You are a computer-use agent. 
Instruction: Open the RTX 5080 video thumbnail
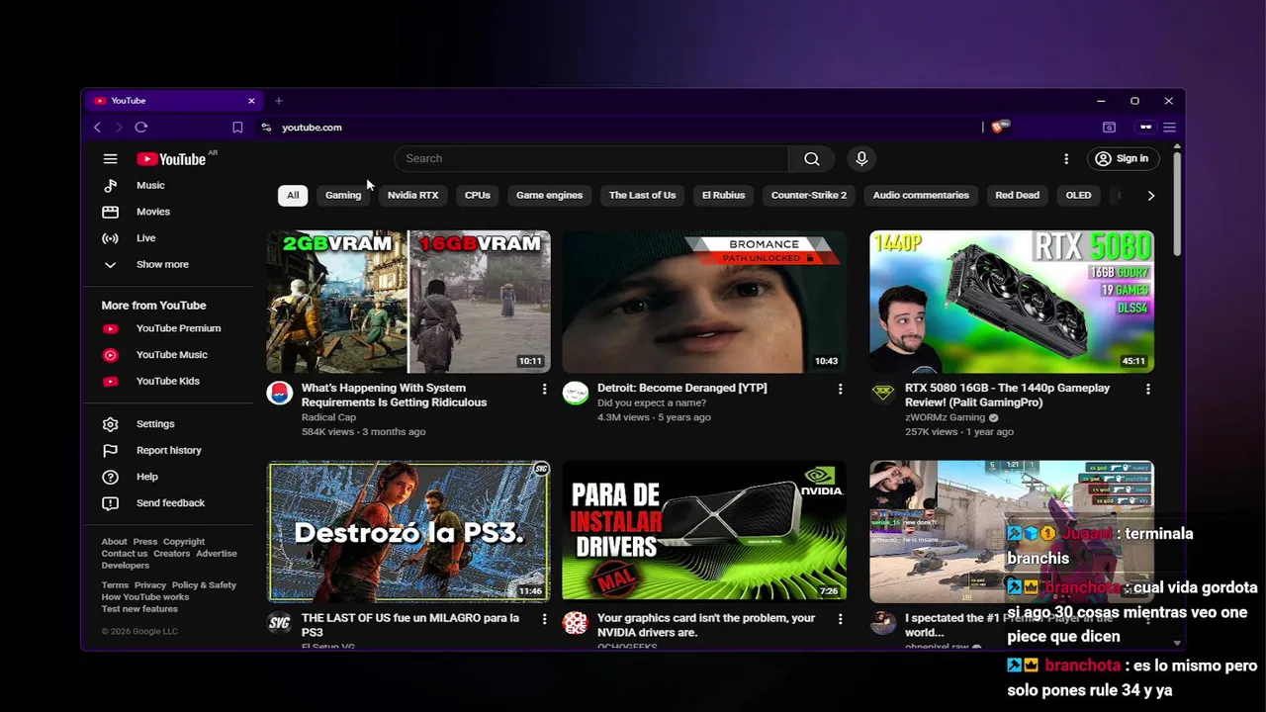1012,302
